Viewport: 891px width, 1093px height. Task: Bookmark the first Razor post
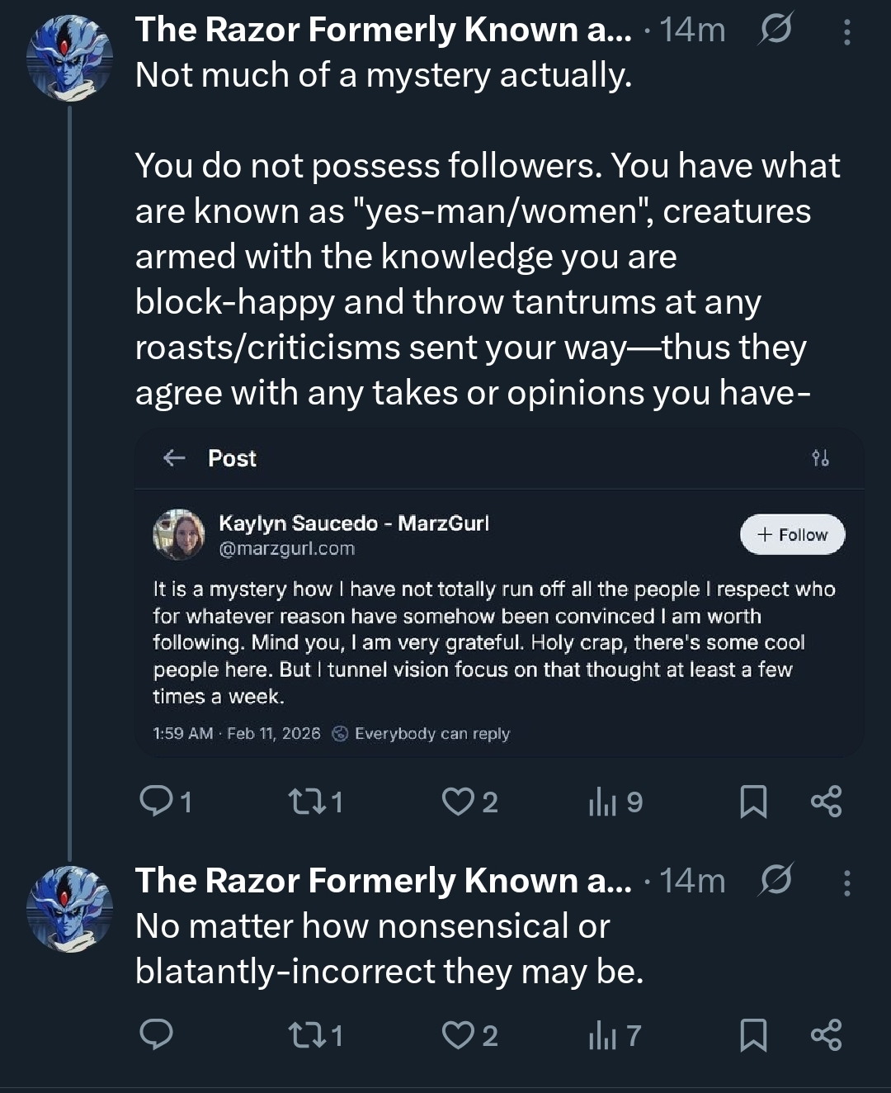pyautogui.click(x=753, y=801)
